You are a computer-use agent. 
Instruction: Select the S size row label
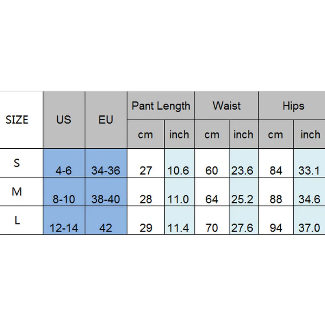[x=17, y=163]
